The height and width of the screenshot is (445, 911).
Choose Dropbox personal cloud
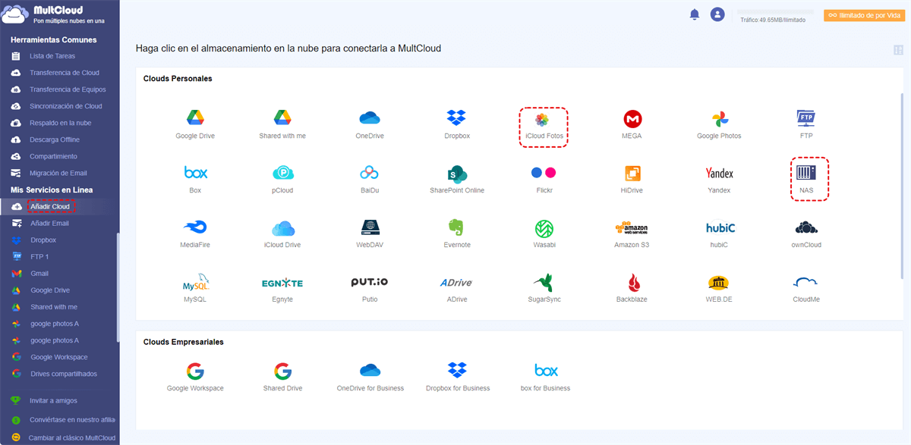pos(457,125)
